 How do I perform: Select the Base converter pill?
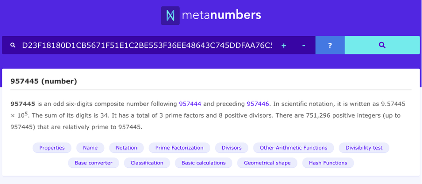(x=93, y=163)
